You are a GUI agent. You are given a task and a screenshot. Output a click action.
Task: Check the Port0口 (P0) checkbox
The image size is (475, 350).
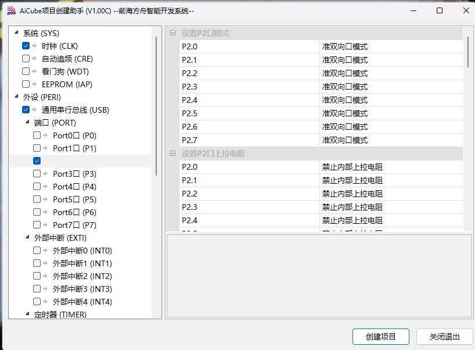37,135
